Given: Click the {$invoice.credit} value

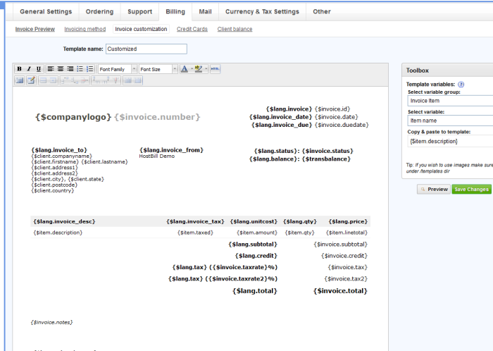Looking at the screenshot, I should [344, 256].
